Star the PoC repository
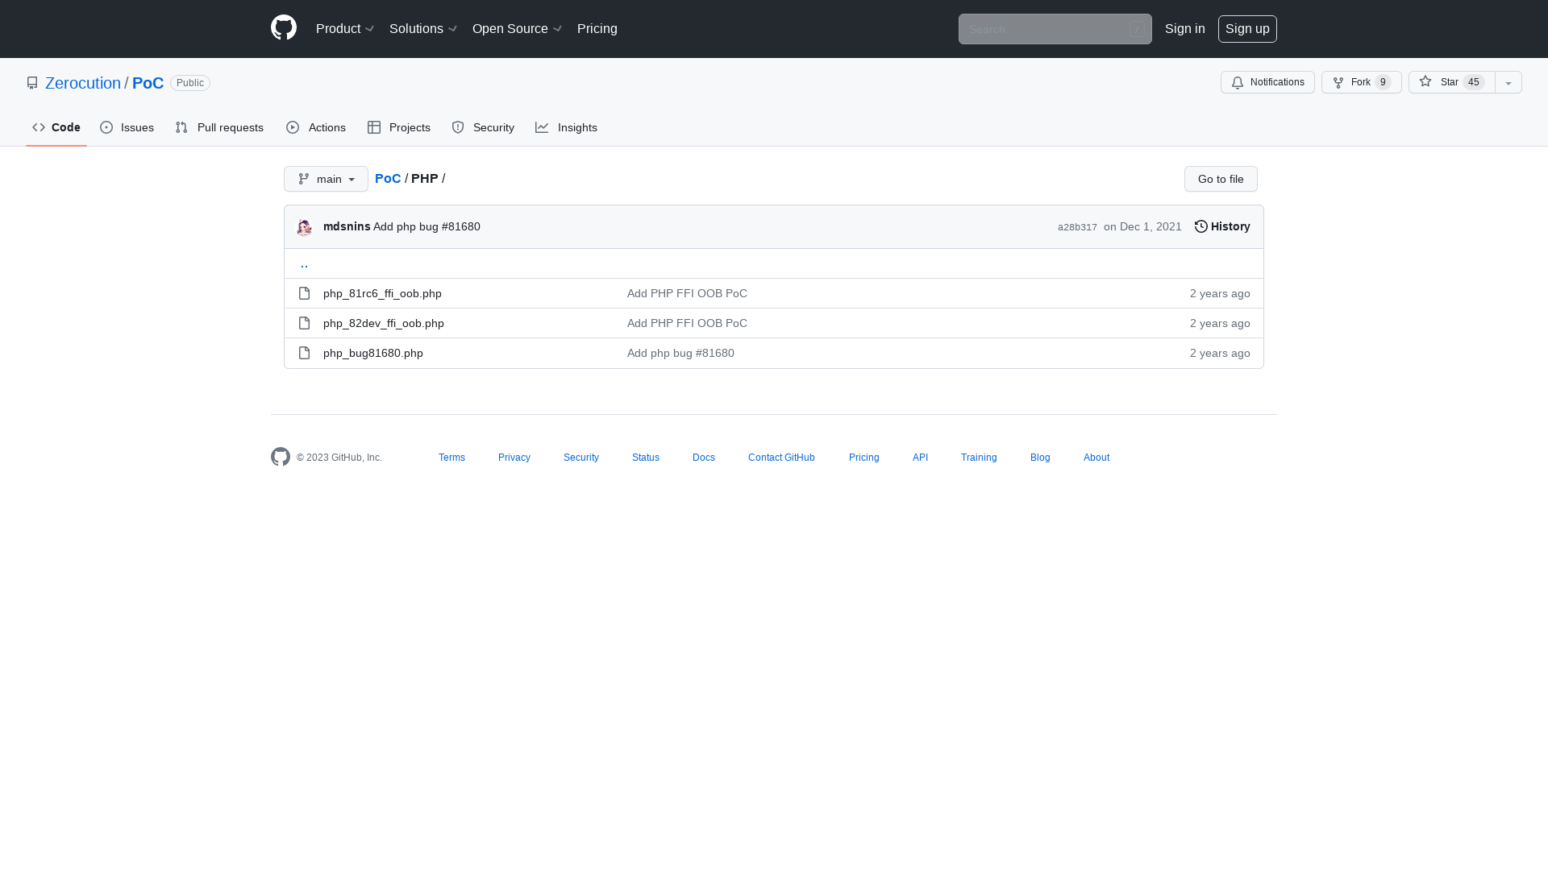 pos(1451,82)
